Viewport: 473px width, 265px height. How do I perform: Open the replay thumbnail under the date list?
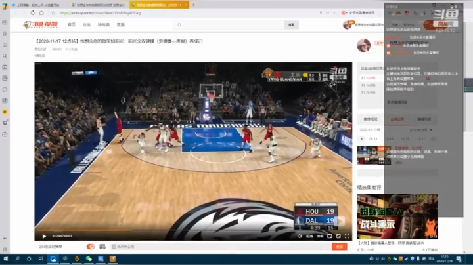tap(374, 155)
